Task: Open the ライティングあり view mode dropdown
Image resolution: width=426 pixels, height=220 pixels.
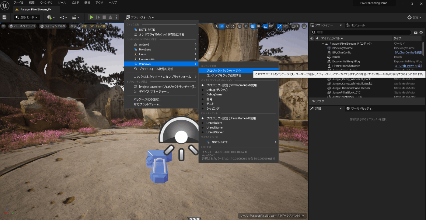Action: tap(53, 26)
